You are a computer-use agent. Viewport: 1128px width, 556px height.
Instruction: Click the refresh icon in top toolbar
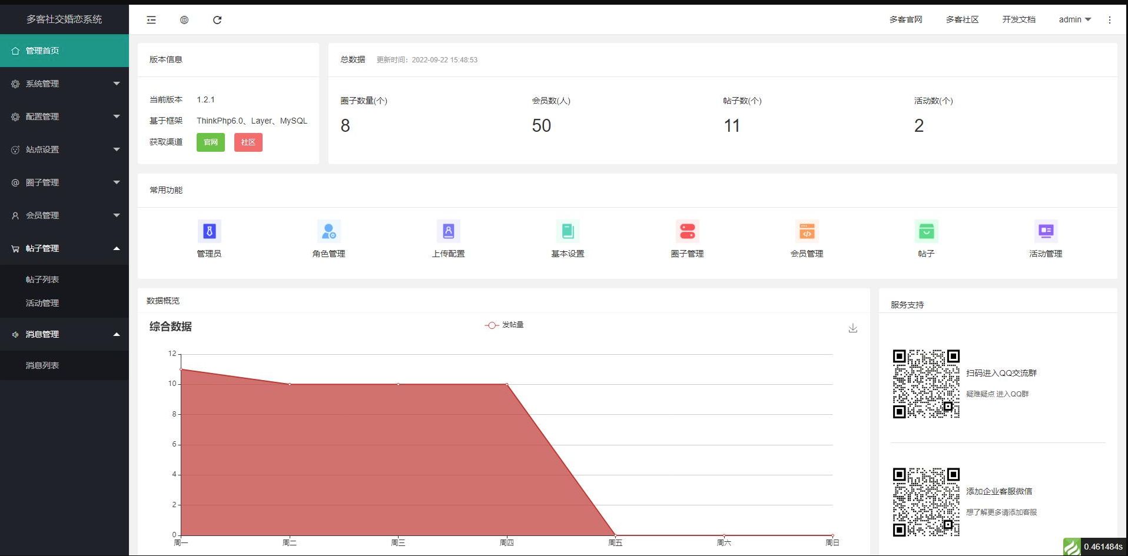(217, 20)
